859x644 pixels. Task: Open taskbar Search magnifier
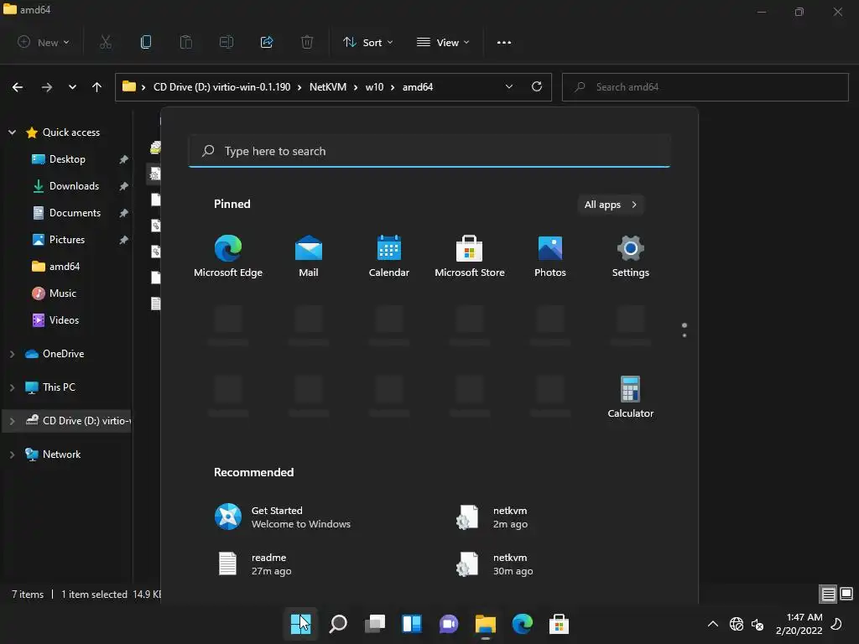point(338,624)
